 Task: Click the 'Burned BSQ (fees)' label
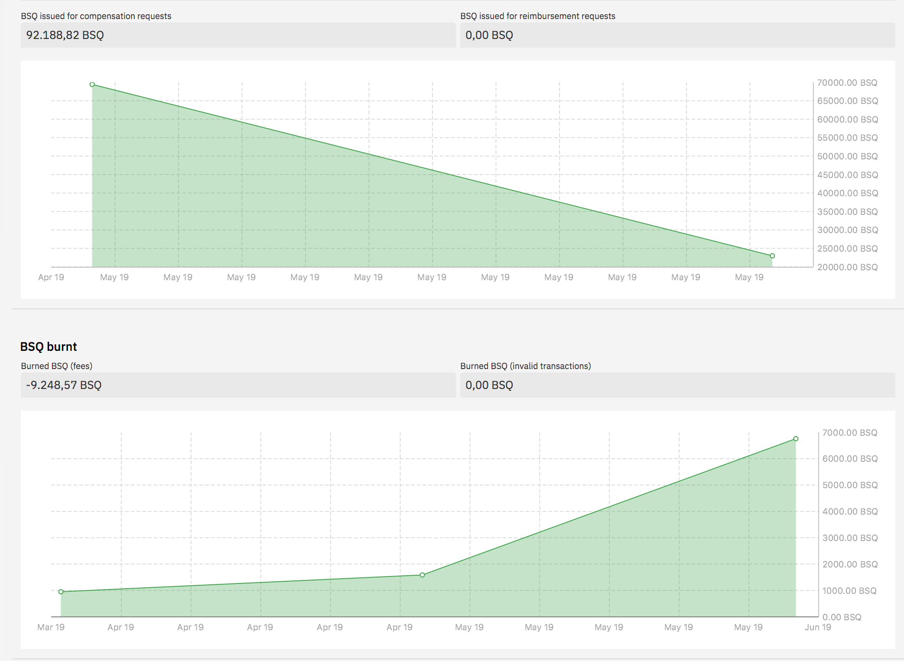pos(57,366)
